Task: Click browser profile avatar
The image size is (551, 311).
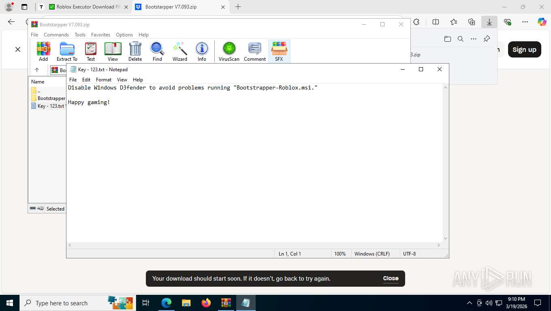Action: pyautogui.click(x=9, y=7)
